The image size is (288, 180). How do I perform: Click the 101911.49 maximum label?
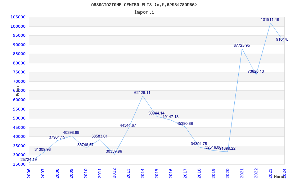point(270,19)
